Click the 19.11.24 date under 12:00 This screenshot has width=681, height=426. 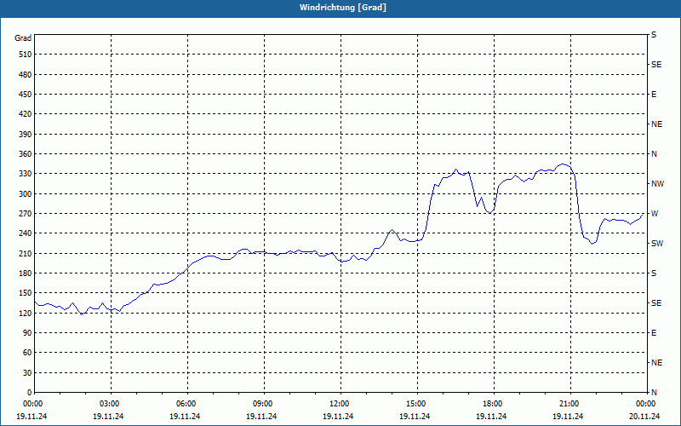tap(338, 417)
